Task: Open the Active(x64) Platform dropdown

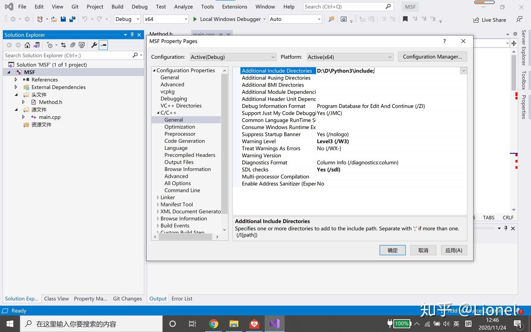Action: click(x=350, y=57)
